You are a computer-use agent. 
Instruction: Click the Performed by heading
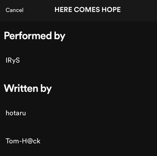pyautogui.click(x=35, y=36)
